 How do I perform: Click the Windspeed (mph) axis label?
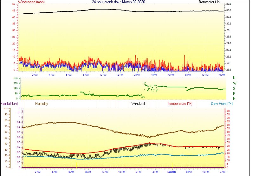pos(31,2)
